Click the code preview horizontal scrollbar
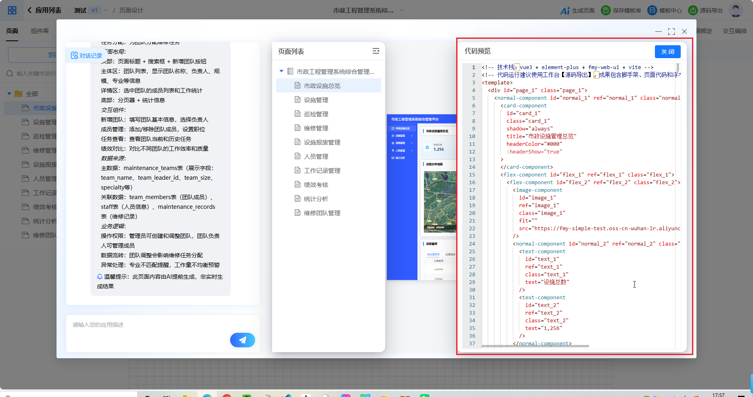Viewport: 753px width, 397px height. pos(535,346)
